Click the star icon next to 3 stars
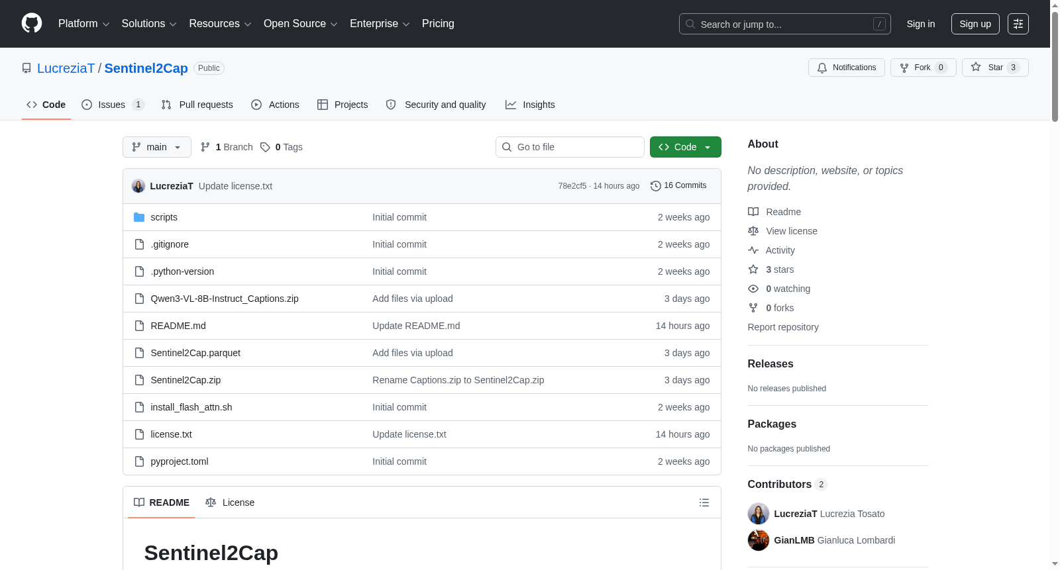Viewport: 1060px width, 570px height. [x=753, y=269]
